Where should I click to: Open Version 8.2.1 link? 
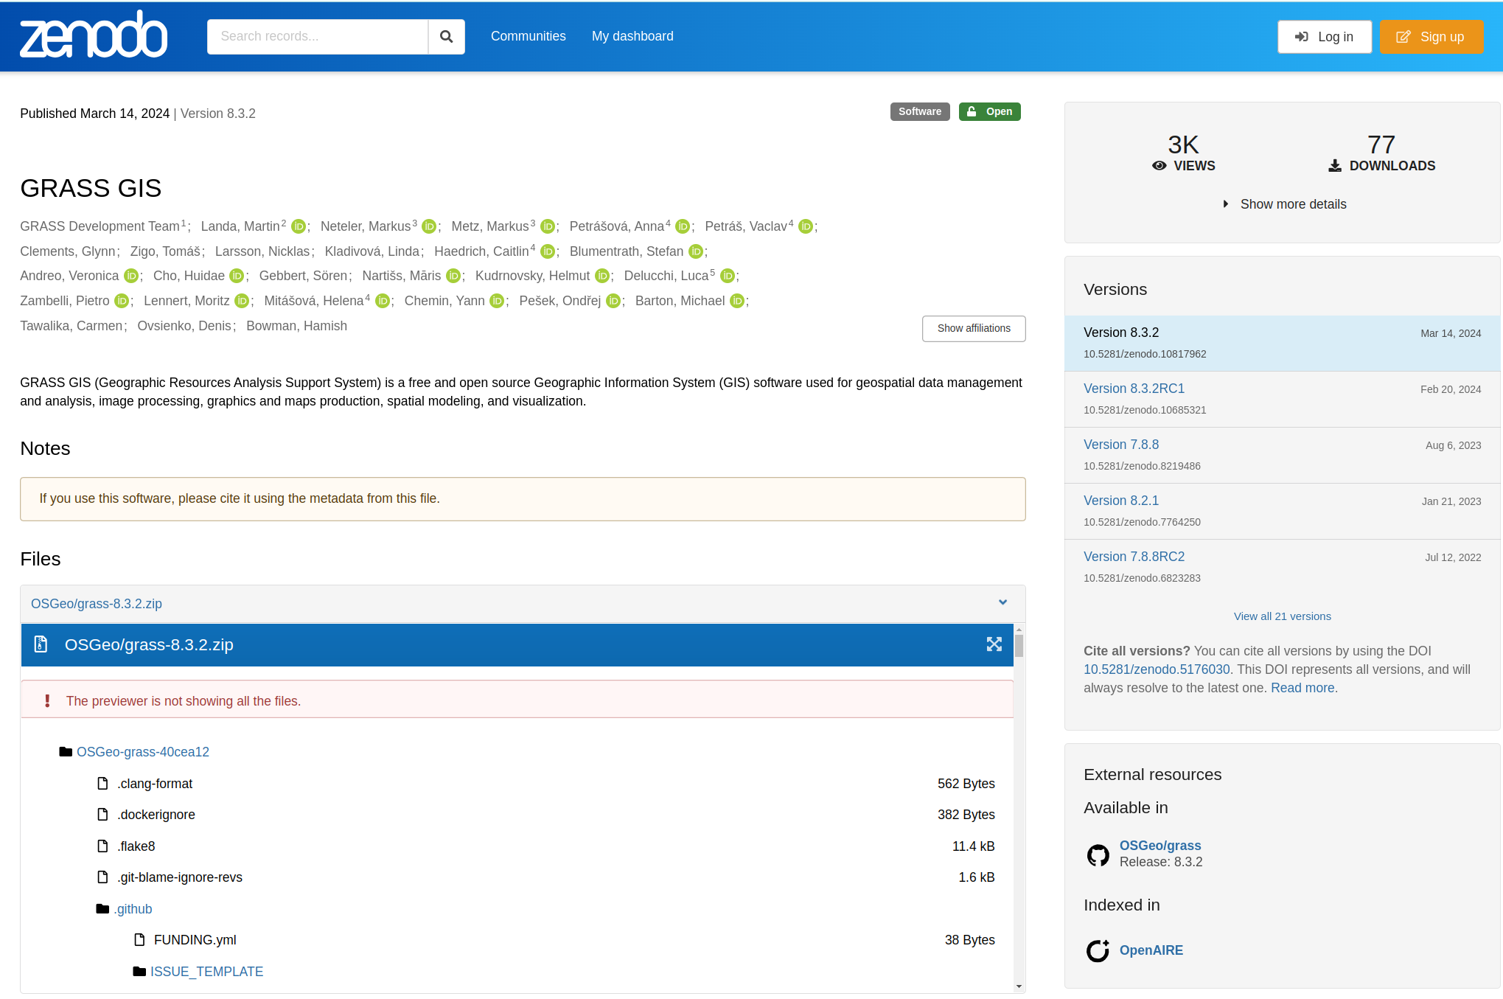[x=1121, y=501]
